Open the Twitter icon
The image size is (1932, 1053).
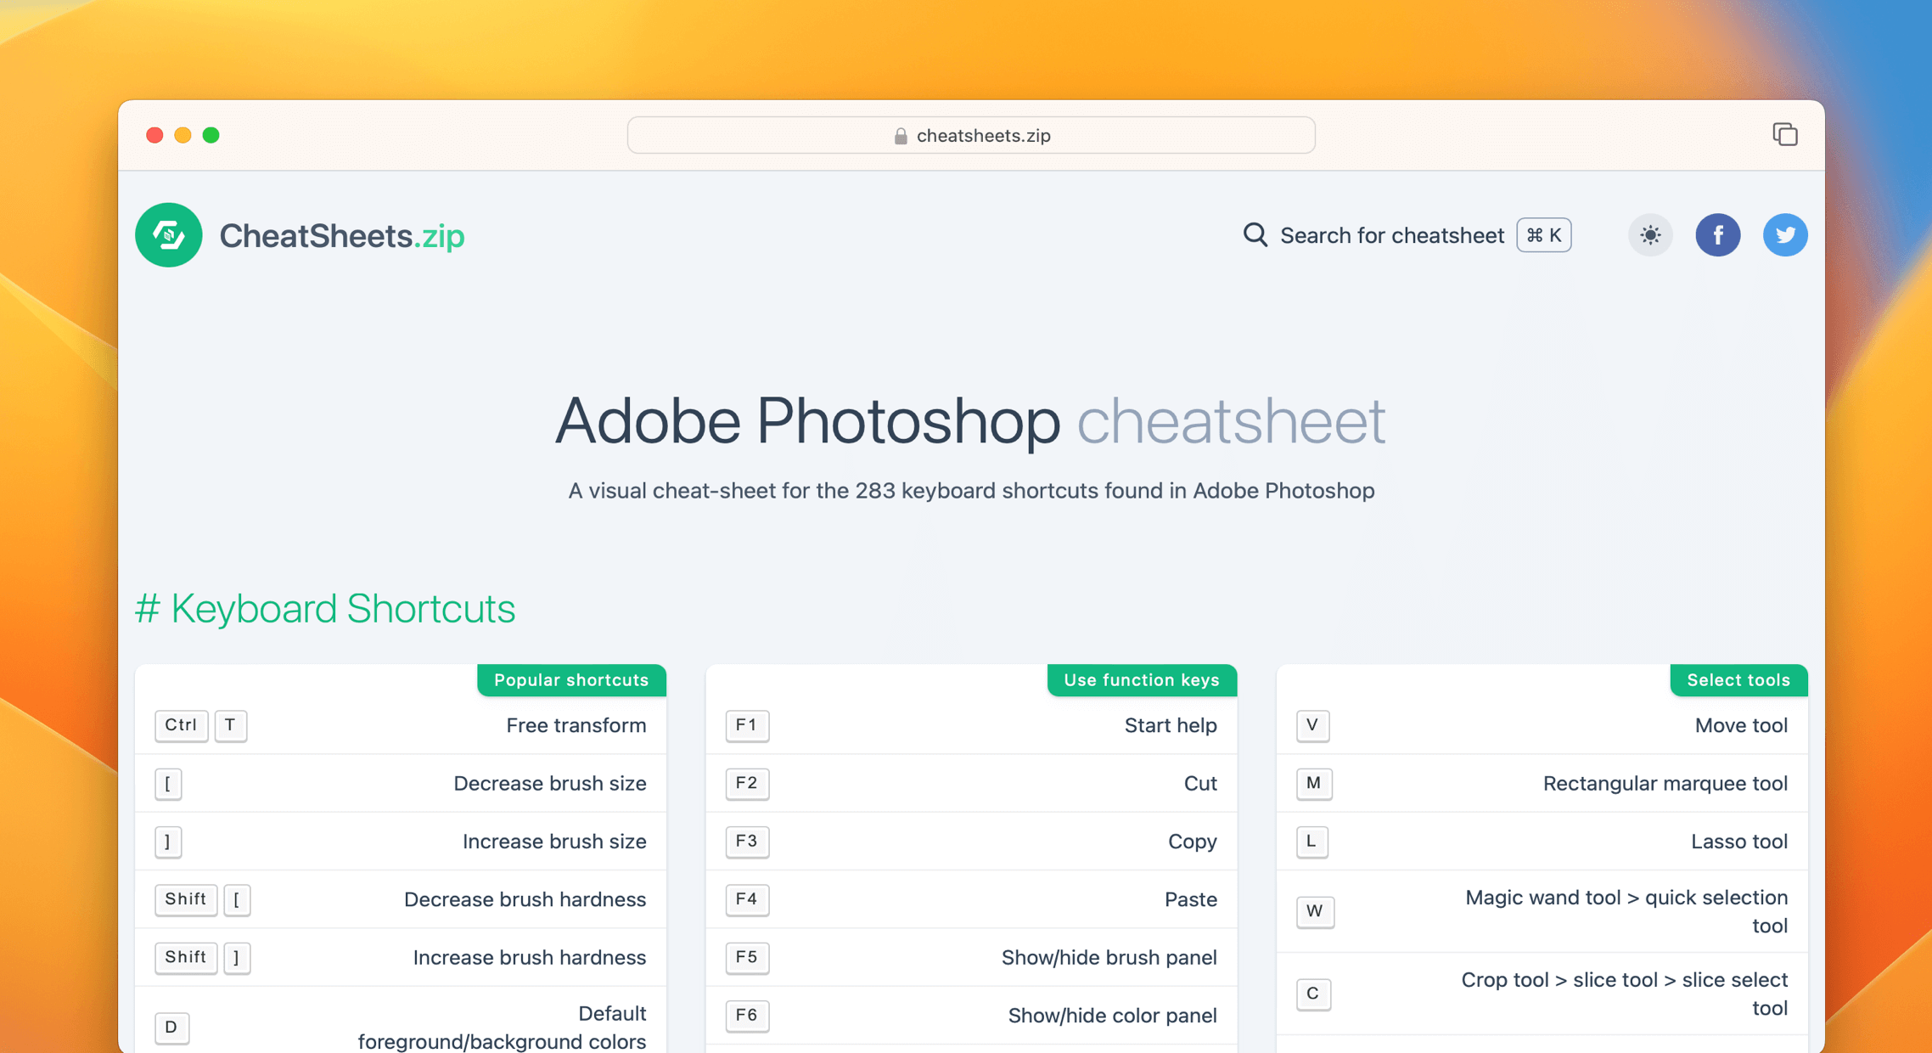pos(1785,235)
